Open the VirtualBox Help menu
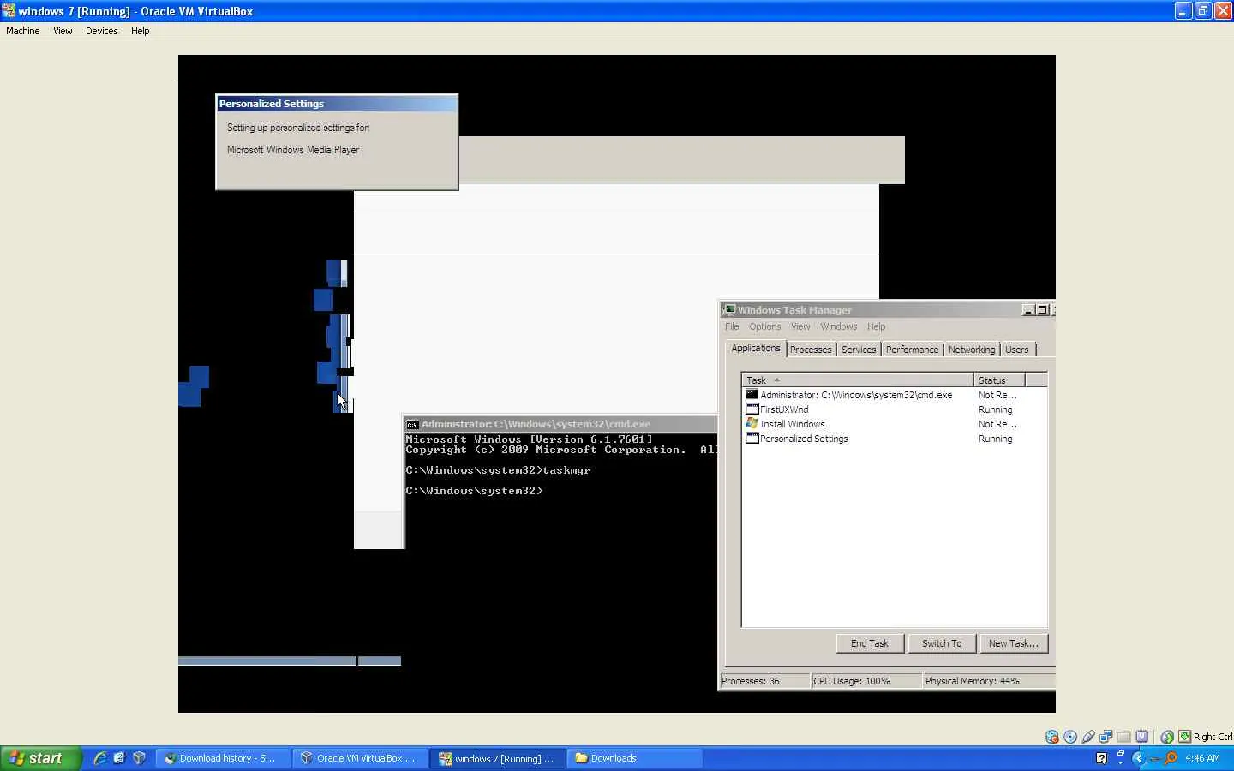 (x=141, y=31)
